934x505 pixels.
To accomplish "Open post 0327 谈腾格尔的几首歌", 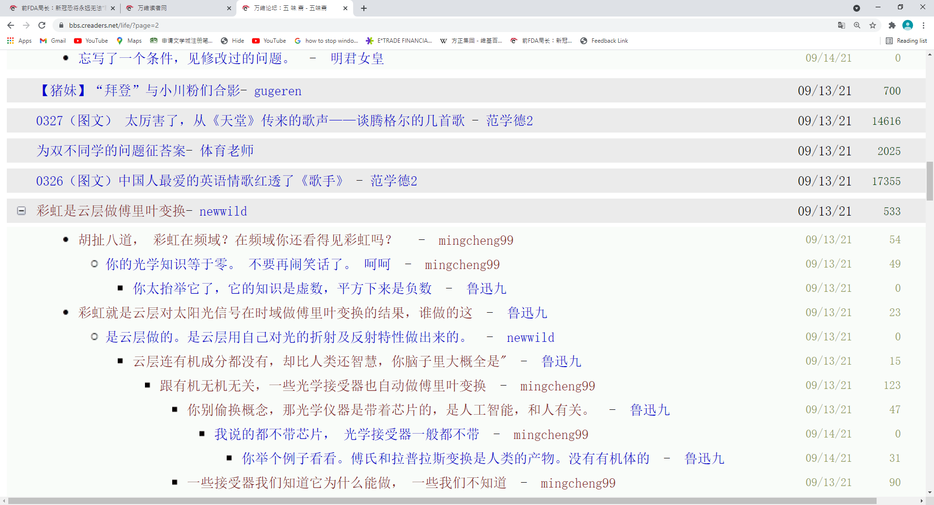I will pos(251,121).
